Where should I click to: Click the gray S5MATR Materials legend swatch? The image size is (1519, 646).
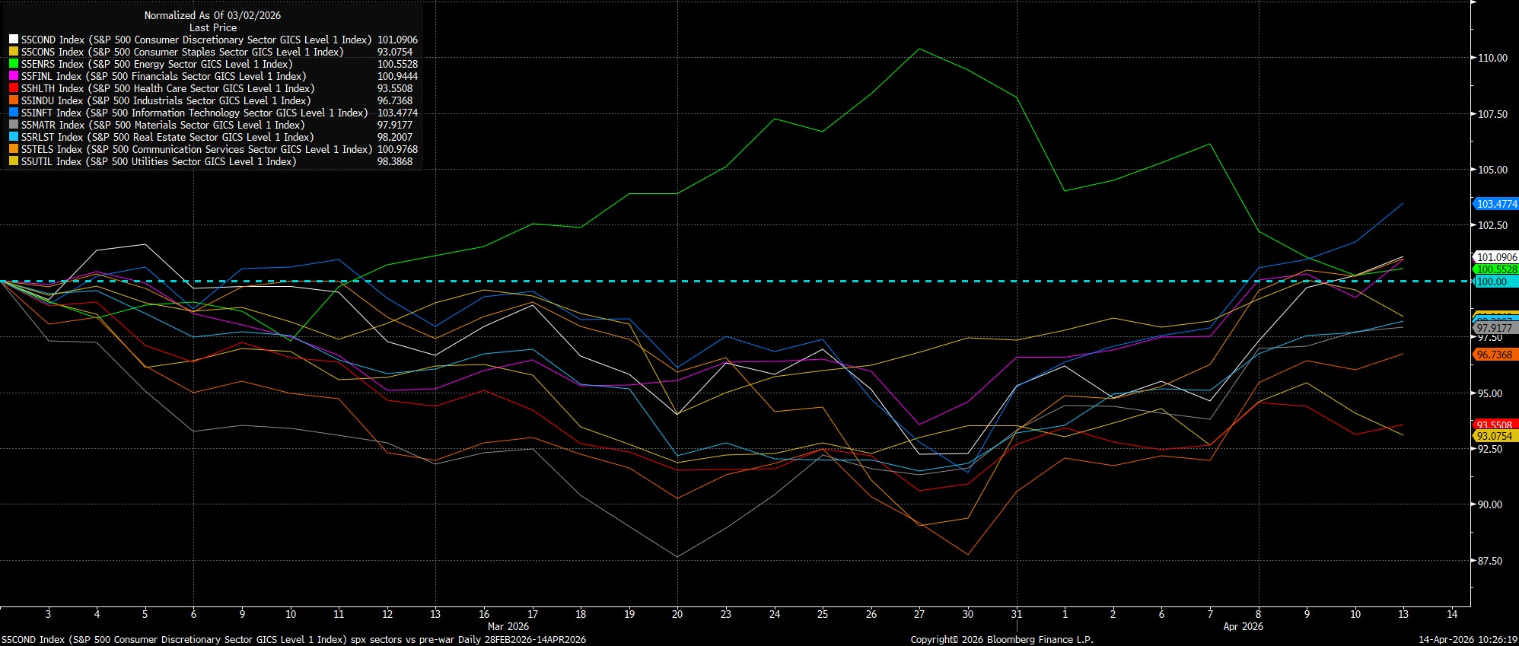[x=14, y=125]
